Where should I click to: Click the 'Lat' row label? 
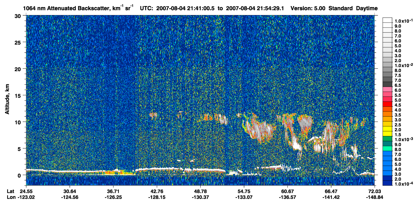[x=11, y=191]
